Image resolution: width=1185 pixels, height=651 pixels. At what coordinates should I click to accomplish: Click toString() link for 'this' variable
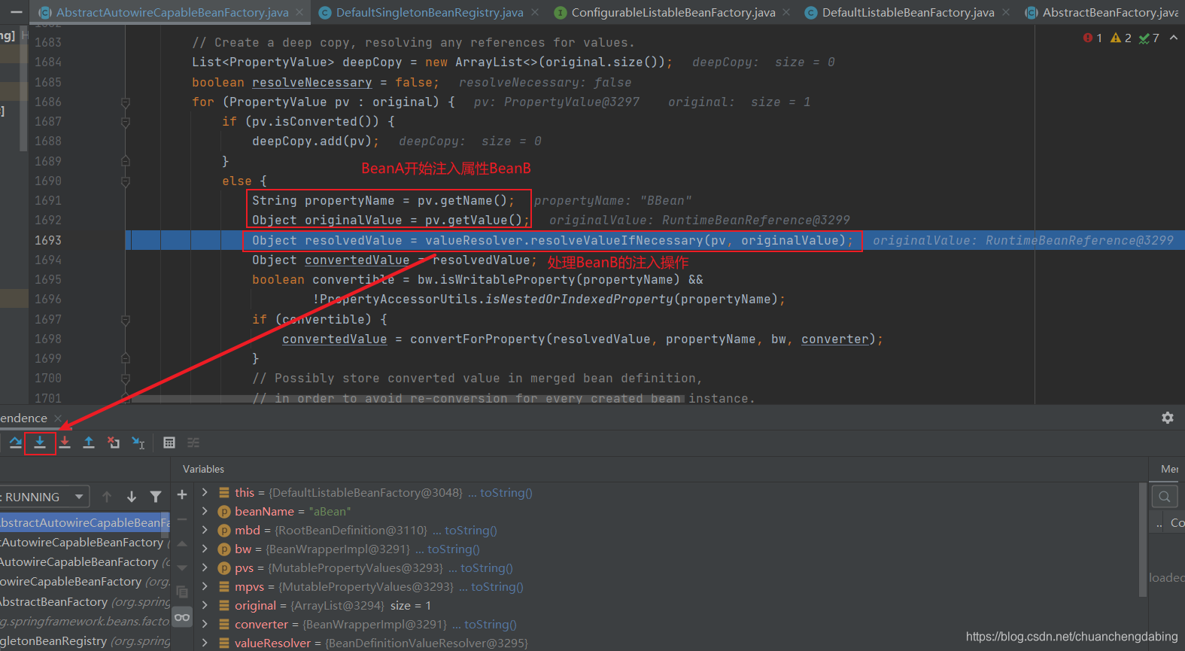[506, 492]
